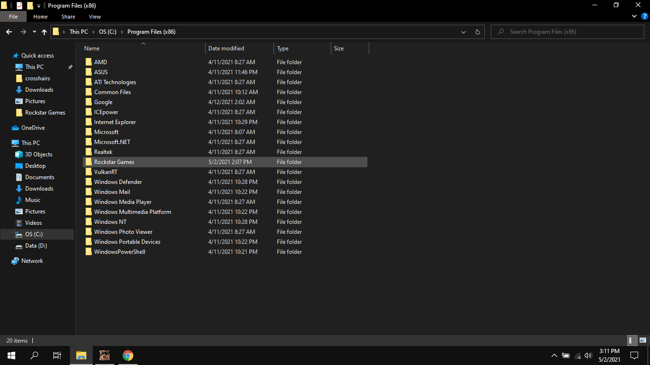Expand the ribbon with the chevron near Help
This screenshot has width=650, height=365.
coord(634,16)
